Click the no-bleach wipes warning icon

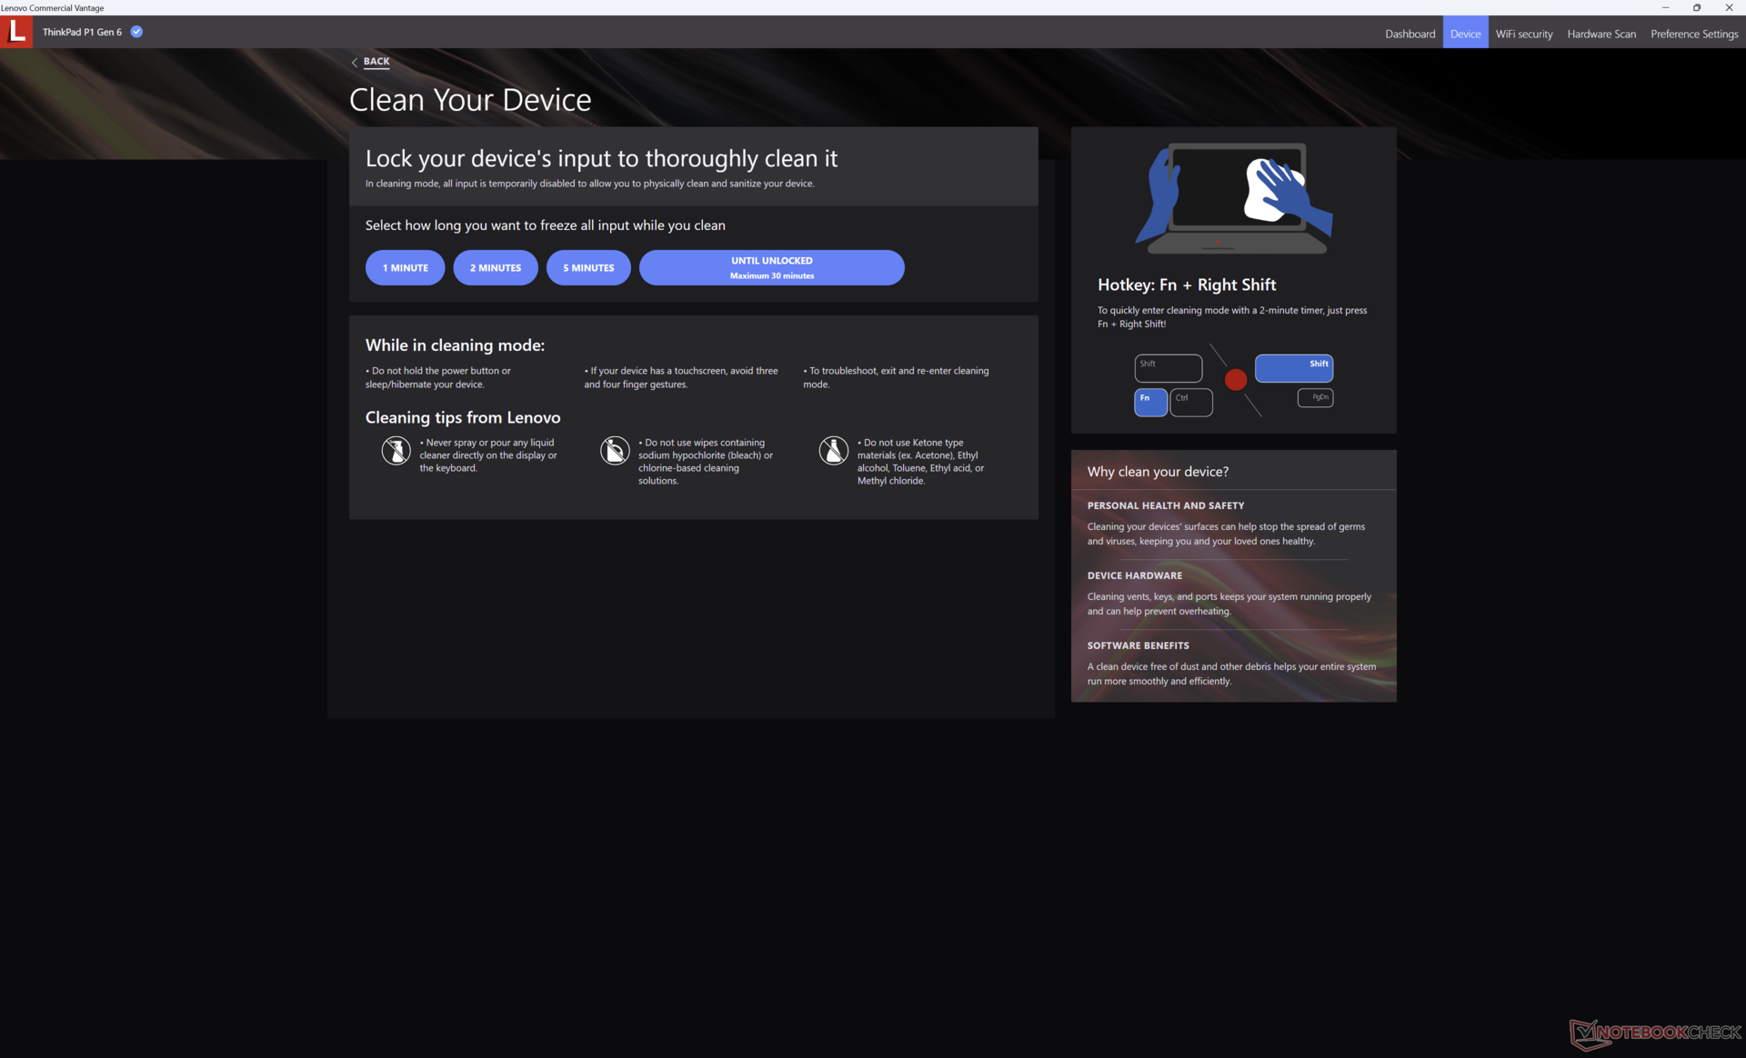tap(615, 450)
